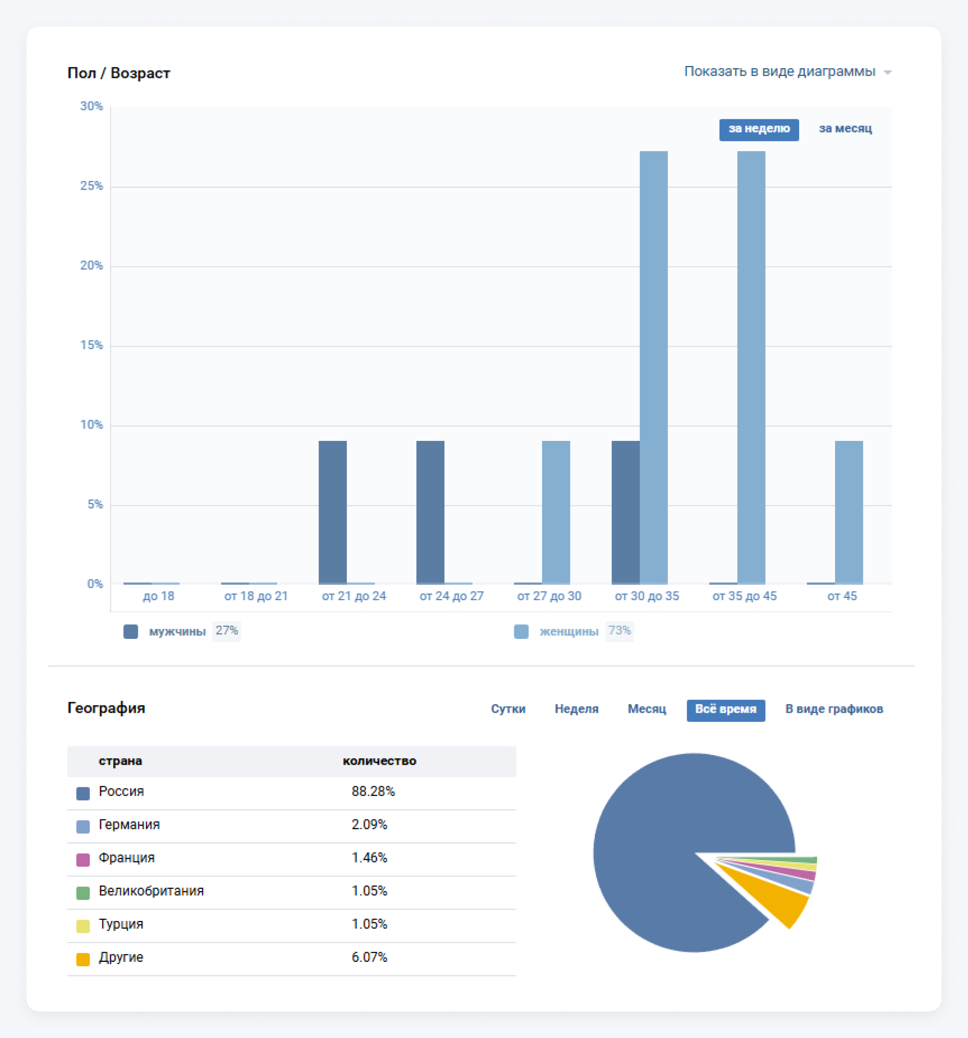Click the 'страна' column header

pyautogui.click(x=120, y=761)
